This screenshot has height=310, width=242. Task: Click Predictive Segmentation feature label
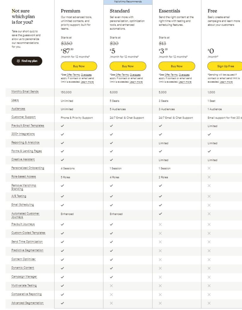pos(27,250)
